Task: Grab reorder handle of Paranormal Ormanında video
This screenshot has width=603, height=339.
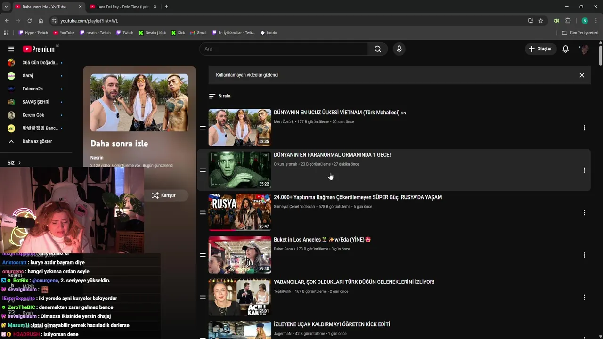Action: pos(203,170)
